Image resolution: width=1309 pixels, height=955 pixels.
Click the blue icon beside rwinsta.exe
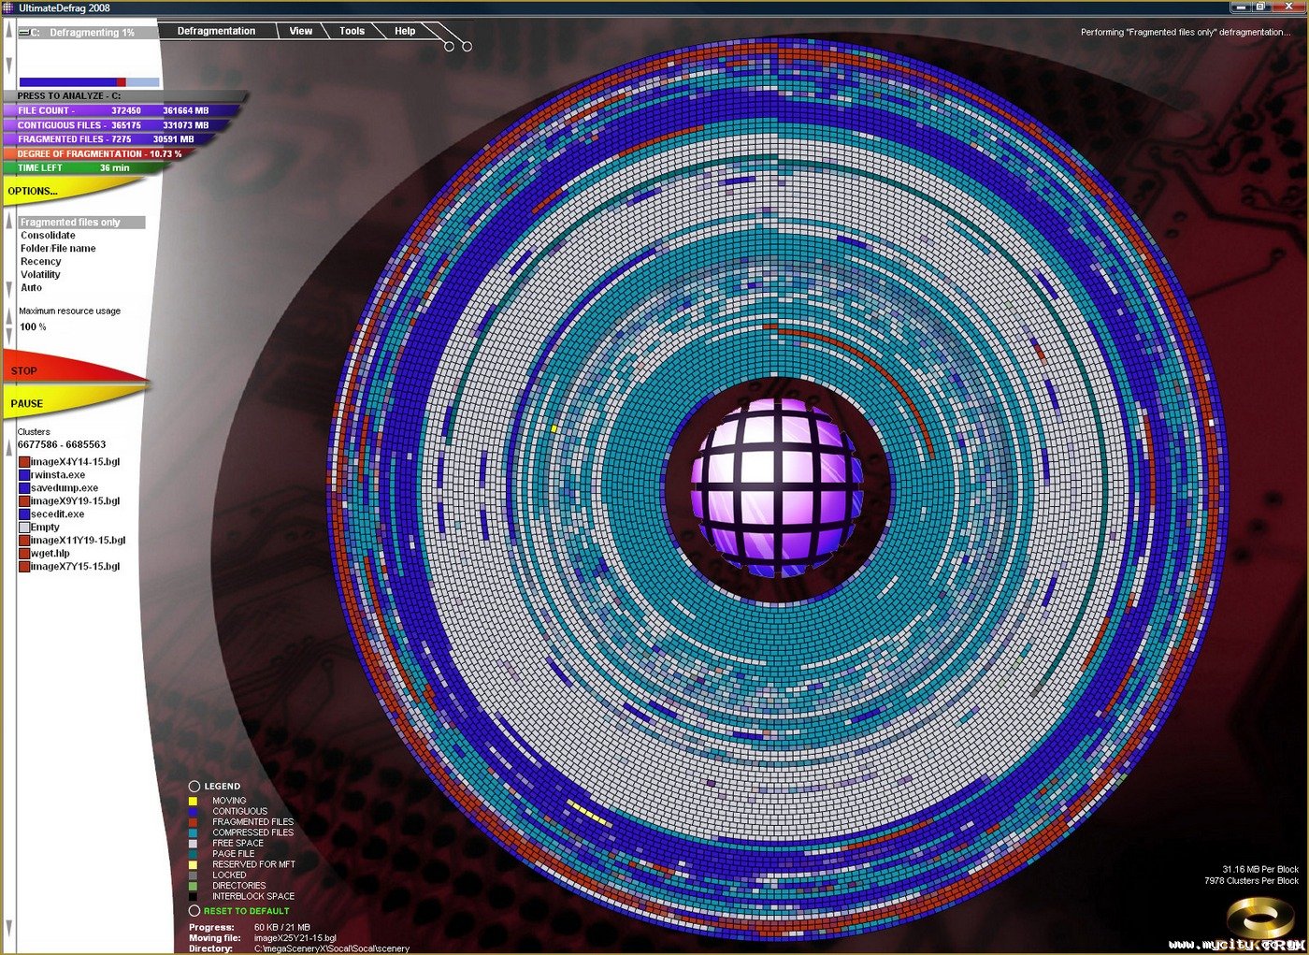click(24, 475)
